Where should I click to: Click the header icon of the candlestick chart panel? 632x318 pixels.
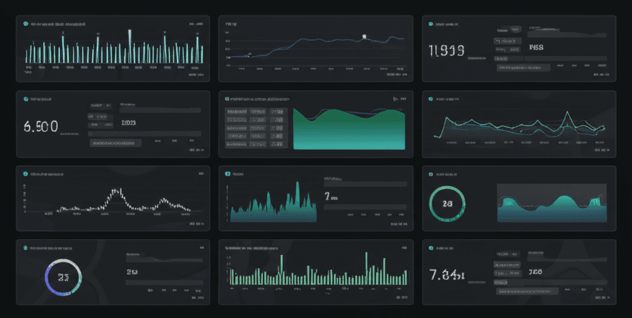26,174
